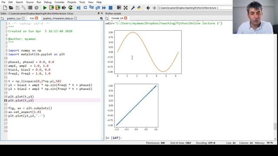This screenshot has height=156, width=278.
Task: Create a new file from the toolbar
Action: pos(5,8)
